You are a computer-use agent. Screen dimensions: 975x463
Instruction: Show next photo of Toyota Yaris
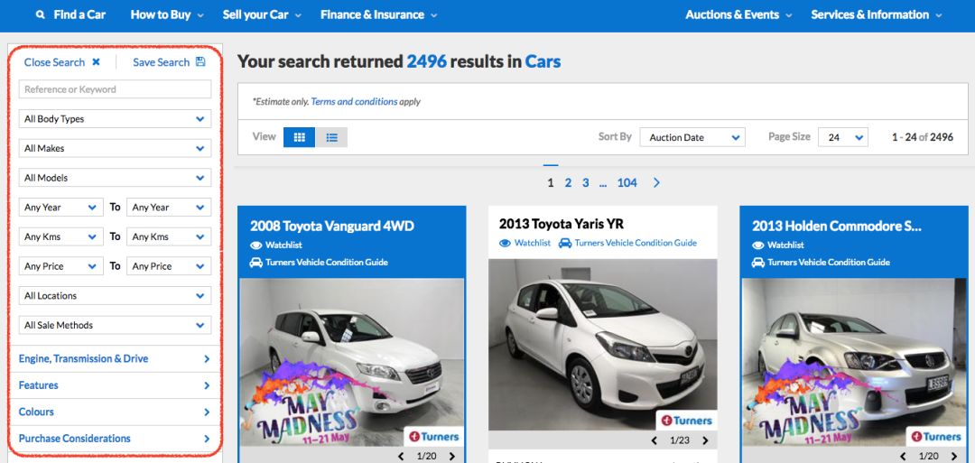(x=705, y=440)
